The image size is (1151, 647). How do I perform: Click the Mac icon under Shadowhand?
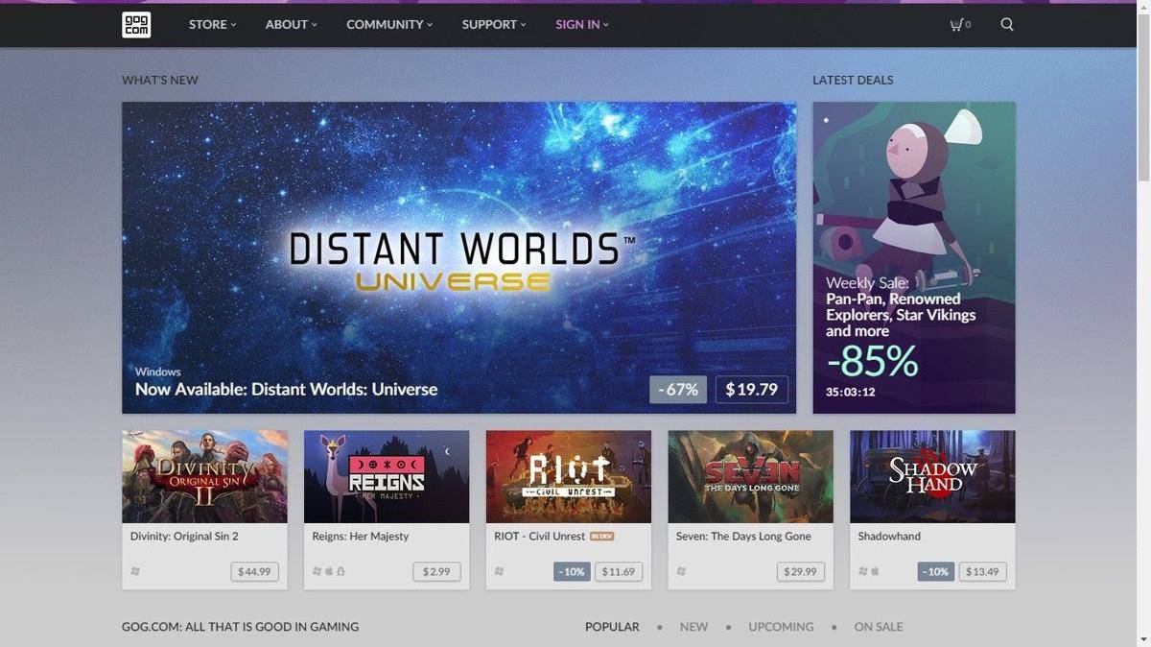tap(875, 571)
